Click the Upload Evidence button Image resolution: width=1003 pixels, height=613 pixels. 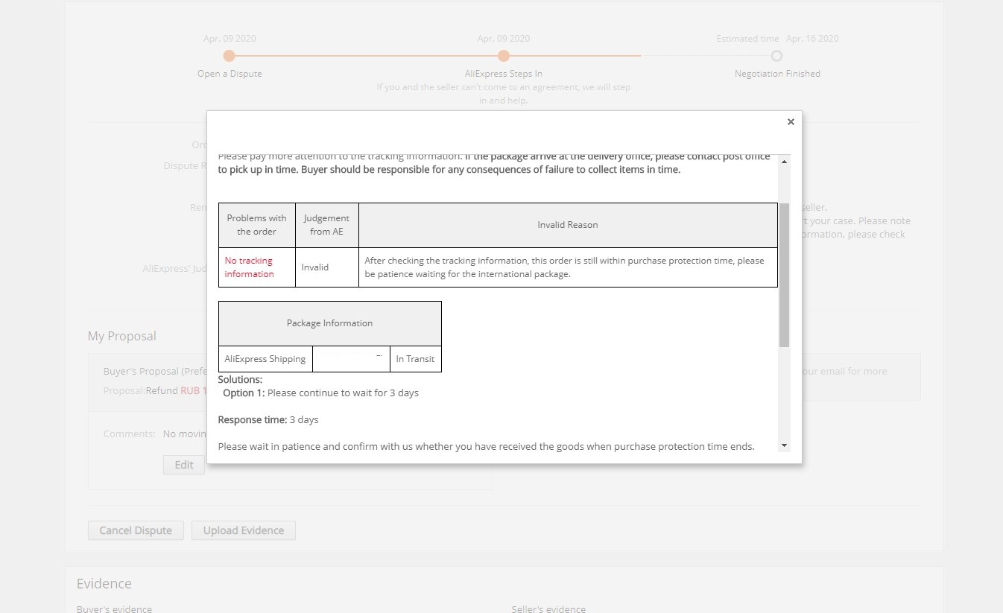[x=244, y=530]
